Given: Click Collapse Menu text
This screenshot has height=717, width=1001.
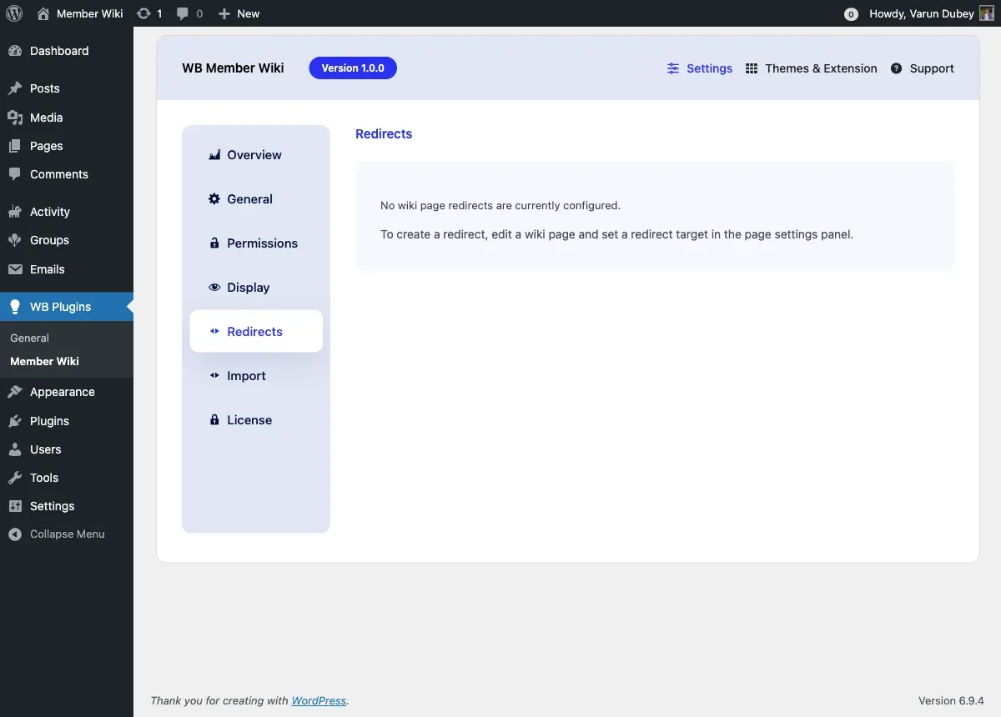Looking at the screenshot, I should click(68, 534).
